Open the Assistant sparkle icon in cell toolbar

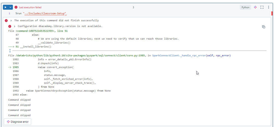coord(255,7)
